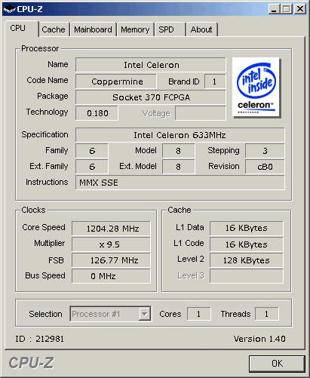Click the Name field Intel Celeron
This screenshot has width=310, height=378.
point(151,65)
